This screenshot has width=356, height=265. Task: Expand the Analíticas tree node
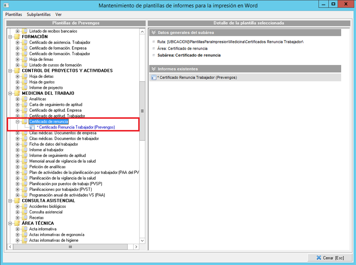[17, 99]
